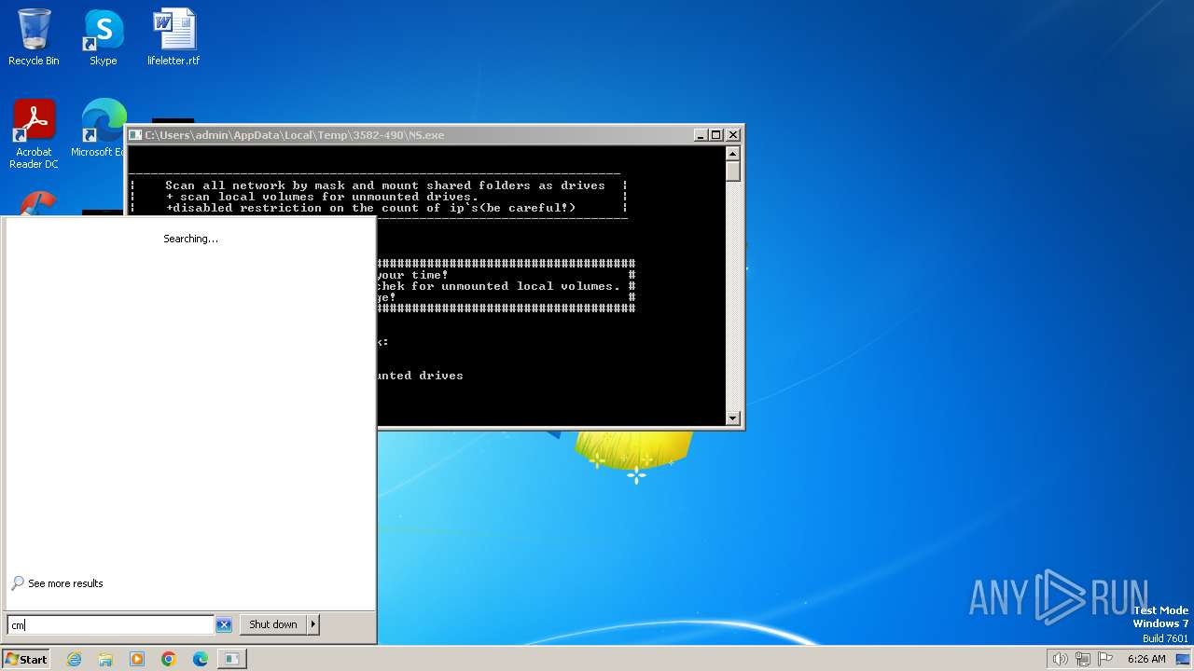Image resolution: width=1194 pixels, height=671 pixels.
Task: Click the 6:26 AM taskbar clock
Action: tap(1146, 659)
